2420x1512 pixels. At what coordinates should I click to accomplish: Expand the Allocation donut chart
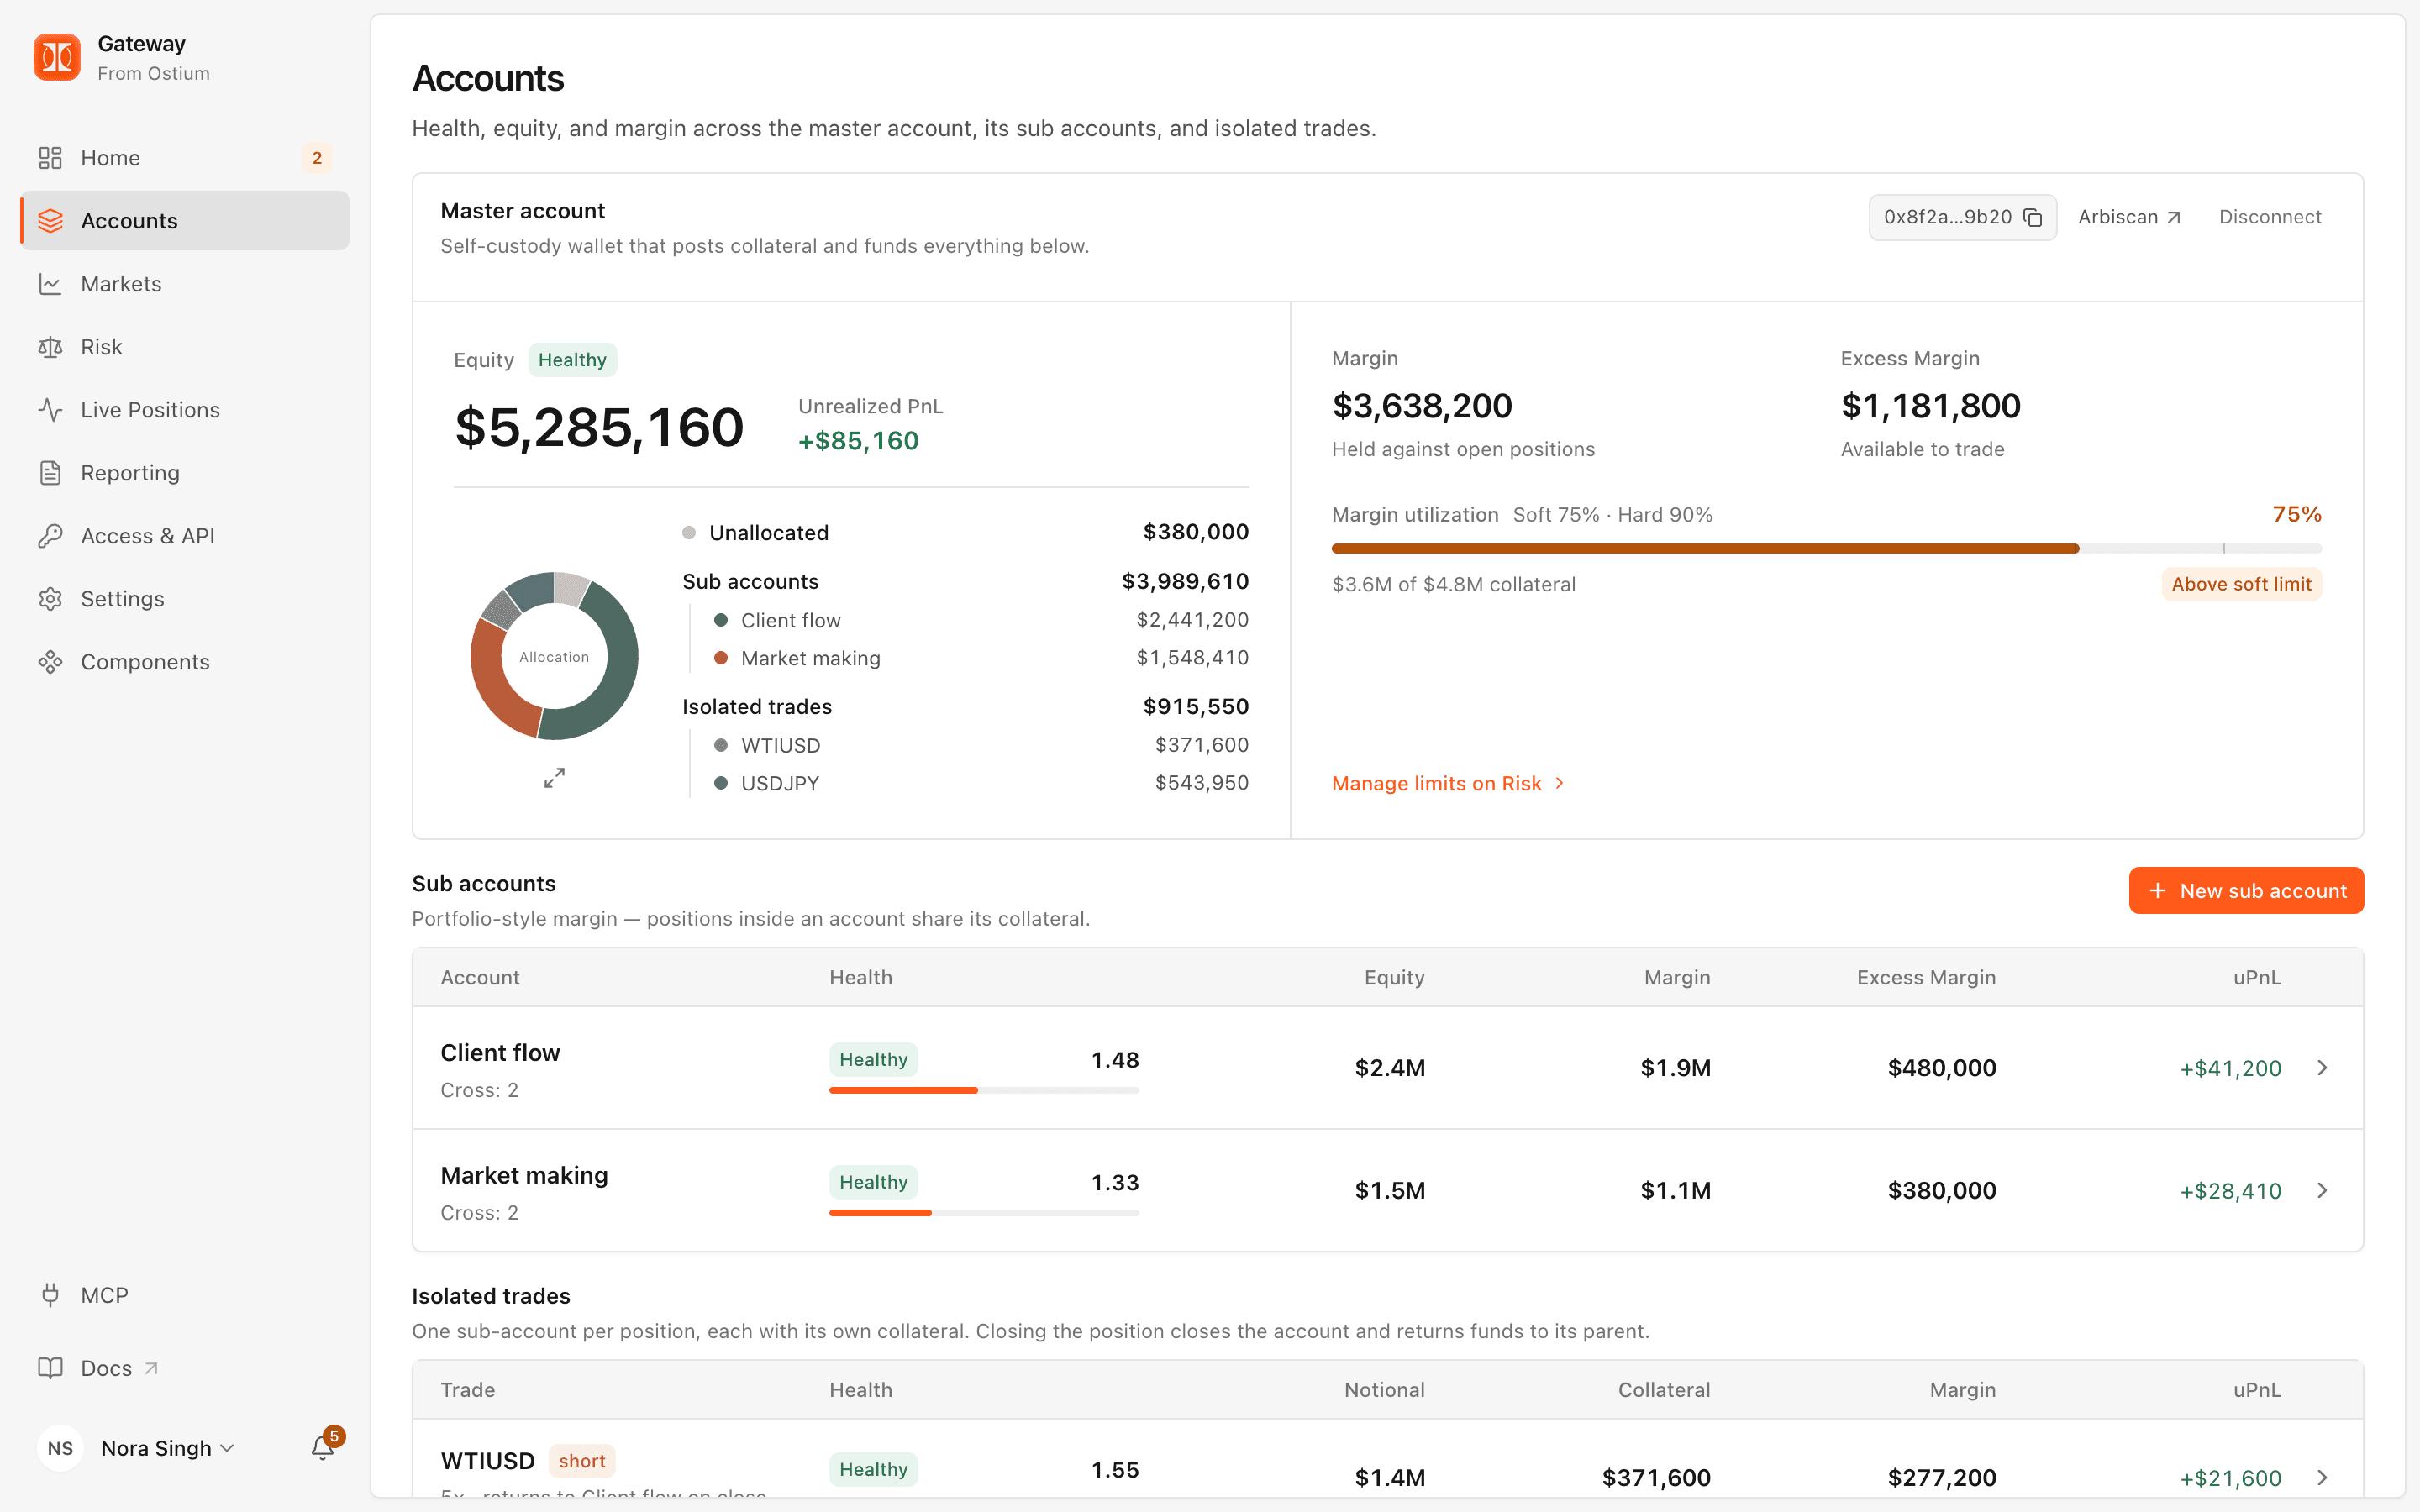[x=554, y=778]
